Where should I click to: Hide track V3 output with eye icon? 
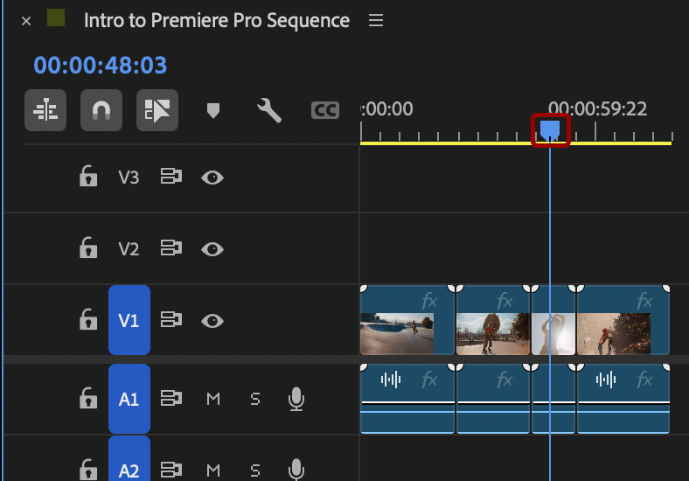click(x=212, y=178)
